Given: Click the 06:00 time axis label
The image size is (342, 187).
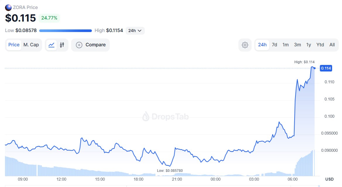Looking at the screenshot, I should click(293, 179).
